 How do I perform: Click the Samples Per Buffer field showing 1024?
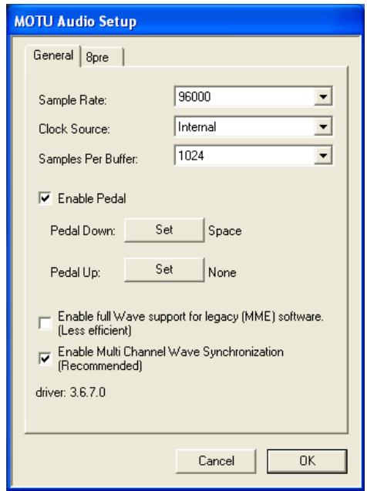(253, 156)
